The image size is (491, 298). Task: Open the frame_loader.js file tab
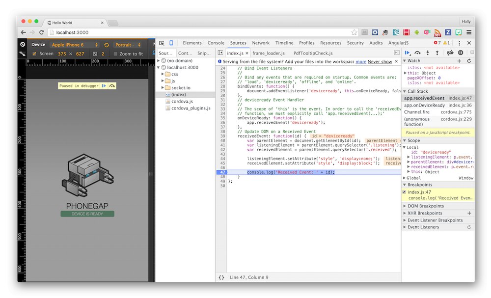pos(269,53)
